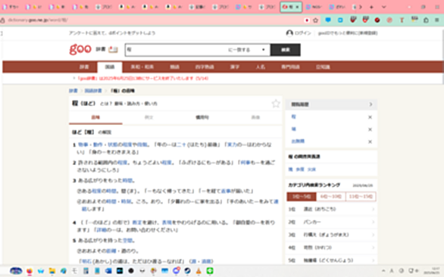Remove first 程 entry from browsing history
The image size is (444, 277).
[x=370, y=117]
